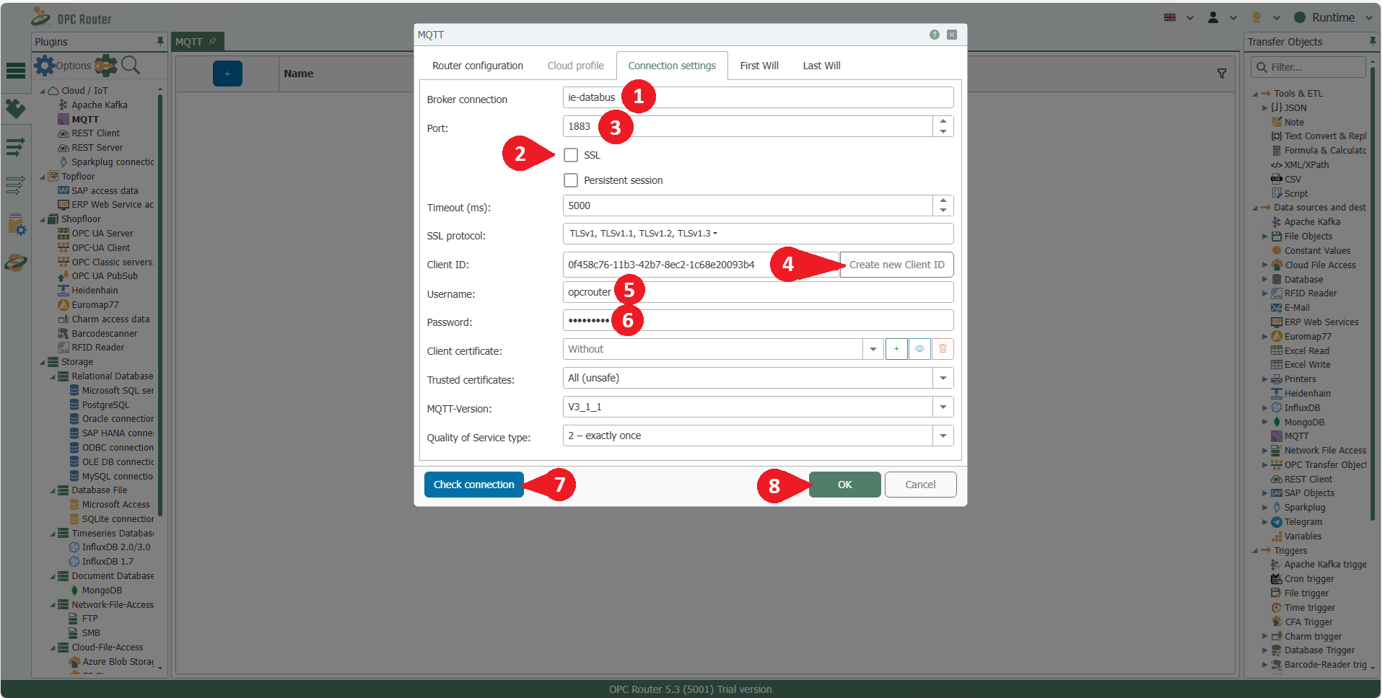
Task: Switch to the First Will tab
Action: [x=759, y=66]
